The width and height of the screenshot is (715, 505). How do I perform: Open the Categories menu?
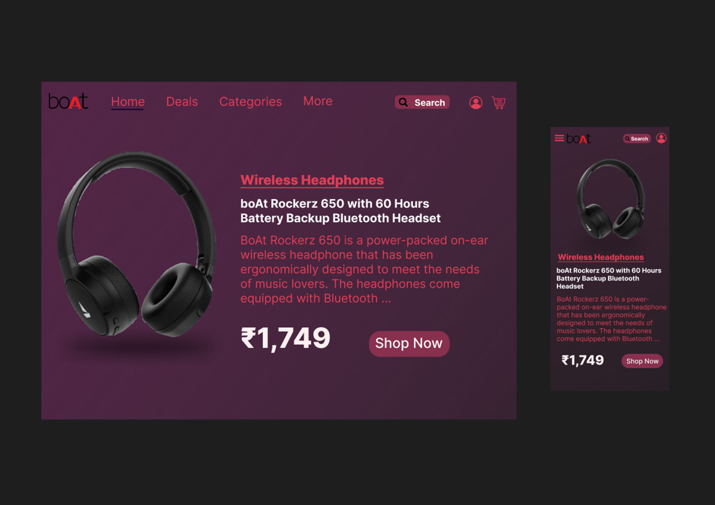coord(250,102)
